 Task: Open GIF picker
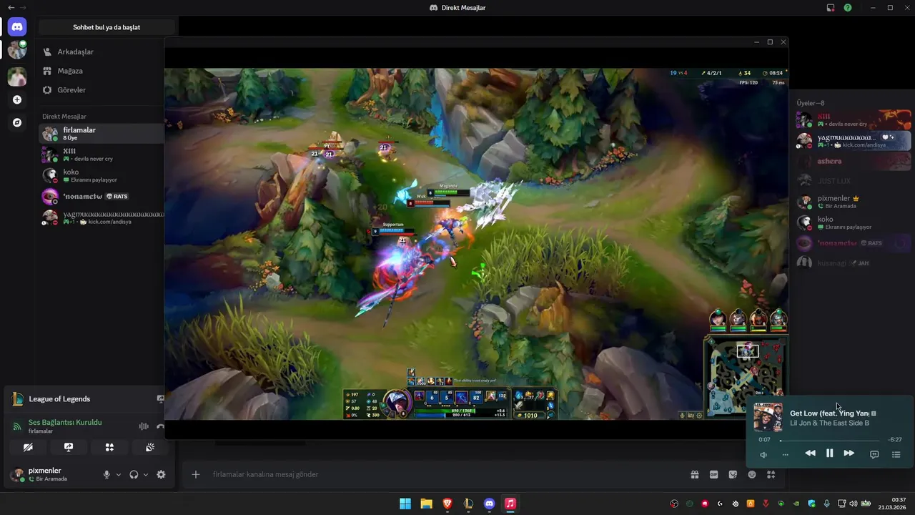tap(713, 474)
